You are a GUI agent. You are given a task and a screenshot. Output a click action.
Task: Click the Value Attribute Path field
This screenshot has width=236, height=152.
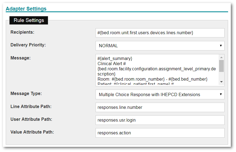(x=160, y=133)
